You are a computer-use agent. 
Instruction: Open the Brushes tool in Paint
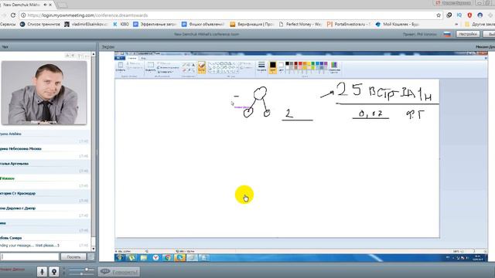201,67
